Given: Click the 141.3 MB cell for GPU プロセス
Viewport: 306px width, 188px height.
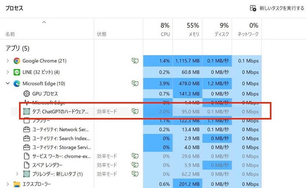Looking at the screenshot, I should pyautogui.click(x=187, y=93).
